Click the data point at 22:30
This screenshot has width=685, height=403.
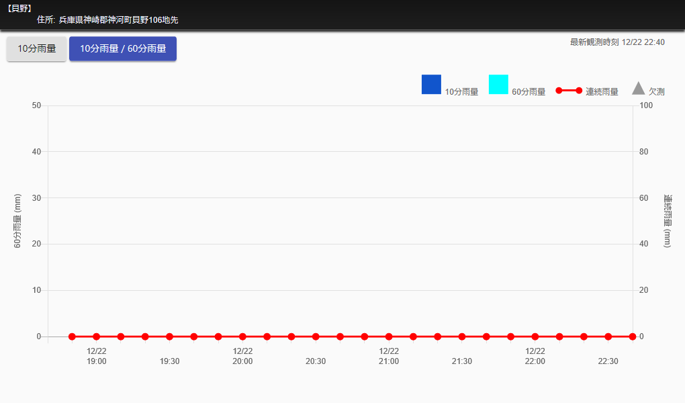pyautogui.click(x=608, y=337)
